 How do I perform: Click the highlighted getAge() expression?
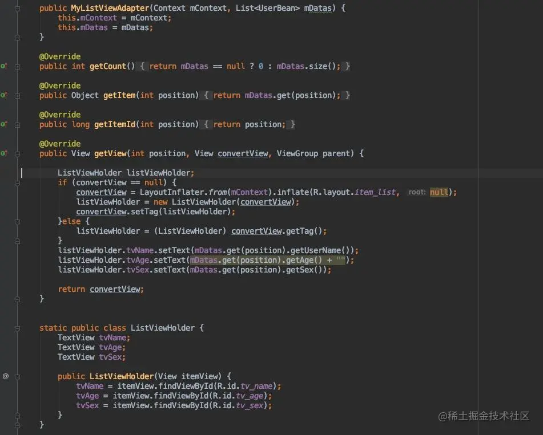point(267,259)
